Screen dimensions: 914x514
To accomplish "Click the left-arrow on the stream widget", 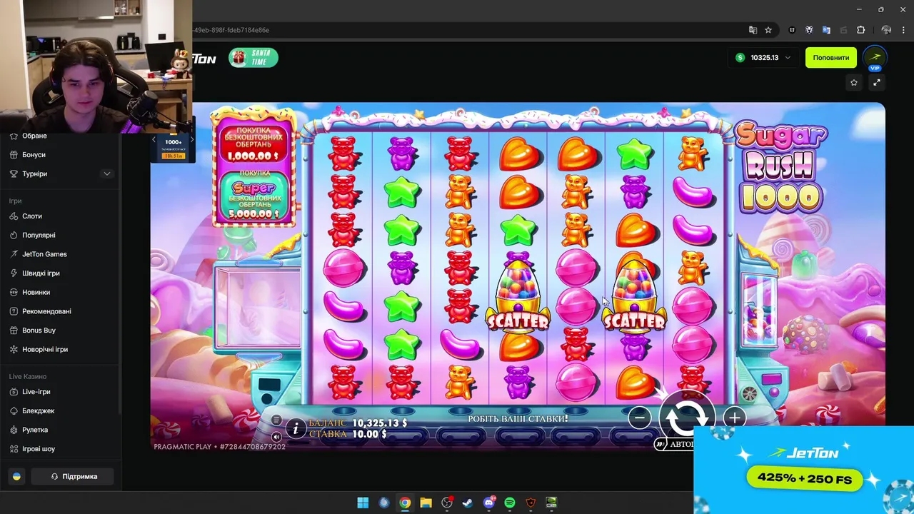I will [154, 140].
